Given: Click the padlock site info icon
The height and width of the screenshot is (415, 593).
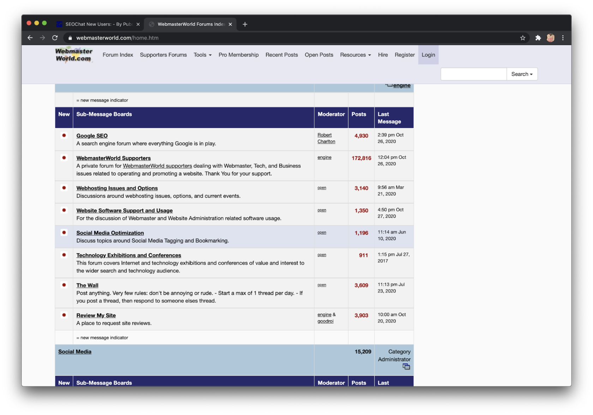Looking at the screenshot, I should point(70,38).
